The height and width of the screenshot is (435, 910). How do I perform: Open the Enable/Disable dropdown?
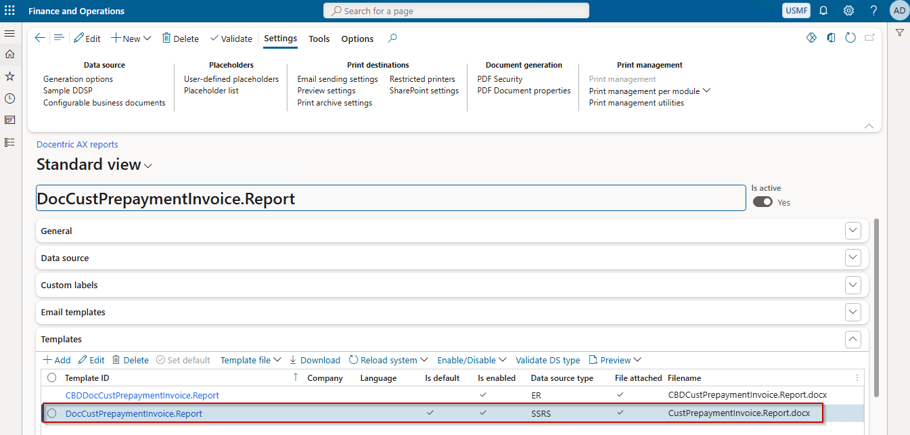tap(472, 360)
